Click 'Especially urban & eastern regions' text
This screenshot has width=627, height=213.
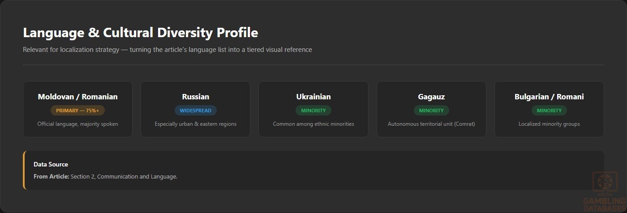pos(195,124)
